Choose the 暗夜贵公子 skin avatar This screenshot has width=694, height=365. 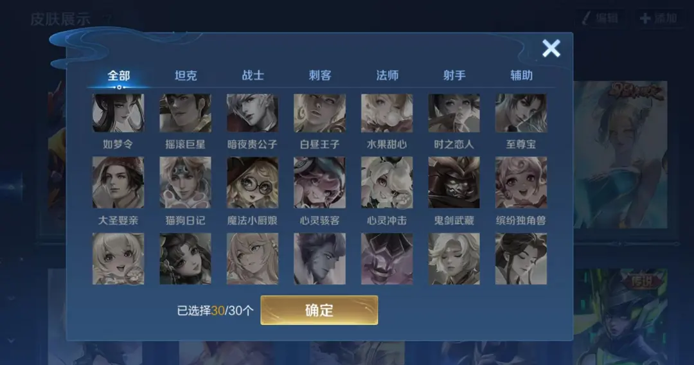[x=253, y=113]
